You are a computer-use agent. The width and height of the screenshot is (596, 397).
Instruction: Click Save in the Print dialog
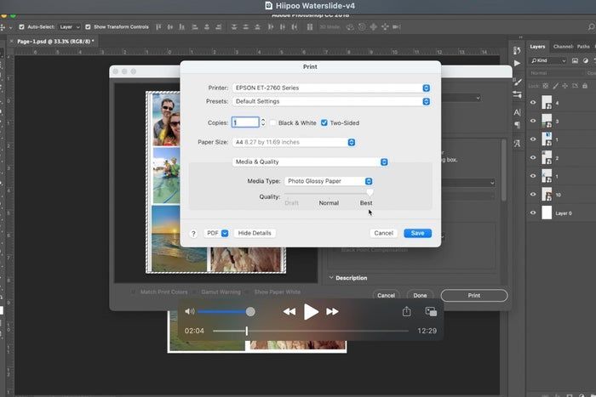click(417, 233)
